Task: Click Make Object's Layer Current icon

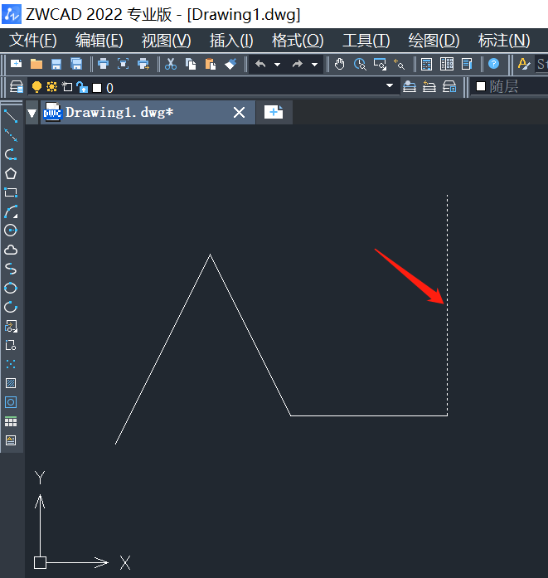Action: click(410, 87)
